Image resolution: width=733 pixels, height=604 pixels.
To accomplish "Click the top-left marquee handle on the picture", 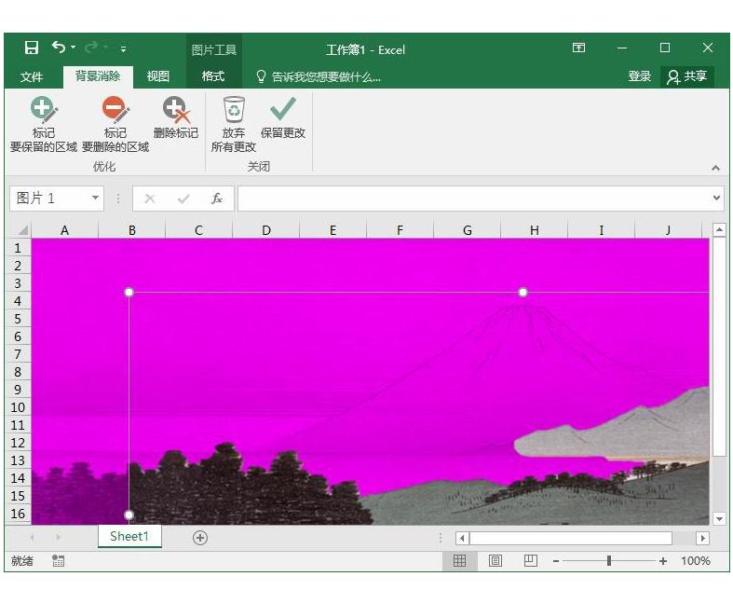I will pyautogui.click(x=129, y=293).
